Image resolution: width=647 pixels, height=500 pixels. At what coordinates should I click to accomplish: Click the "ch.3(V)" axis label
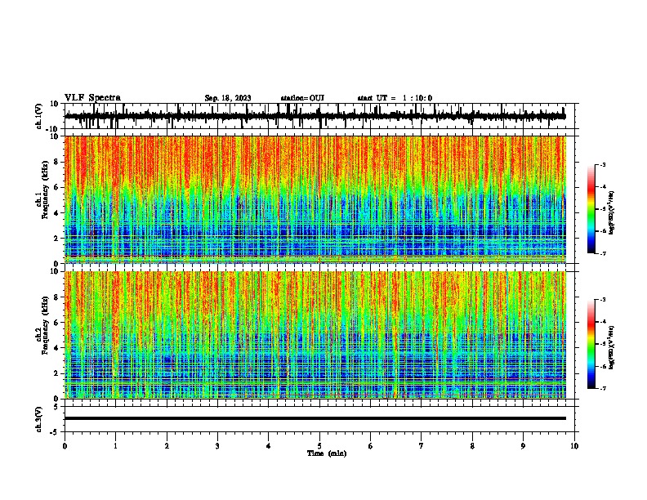click(x=39, y=419)
